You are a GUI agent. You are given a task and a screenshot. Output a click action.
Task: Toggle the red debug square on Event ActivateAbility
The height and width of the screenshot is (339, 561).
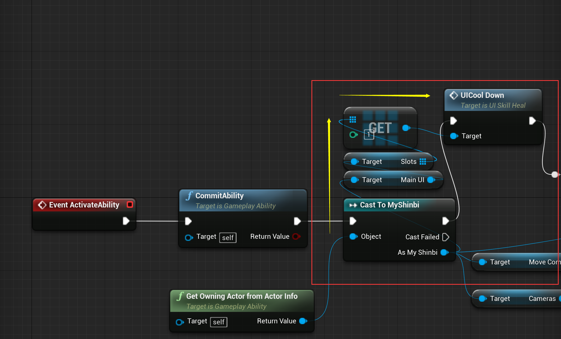point(130,205)
